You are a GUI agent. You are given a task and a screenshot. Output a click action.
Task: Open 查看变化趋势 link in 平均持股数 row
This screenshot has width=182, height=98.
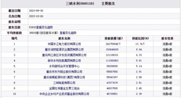coord(68,33)
